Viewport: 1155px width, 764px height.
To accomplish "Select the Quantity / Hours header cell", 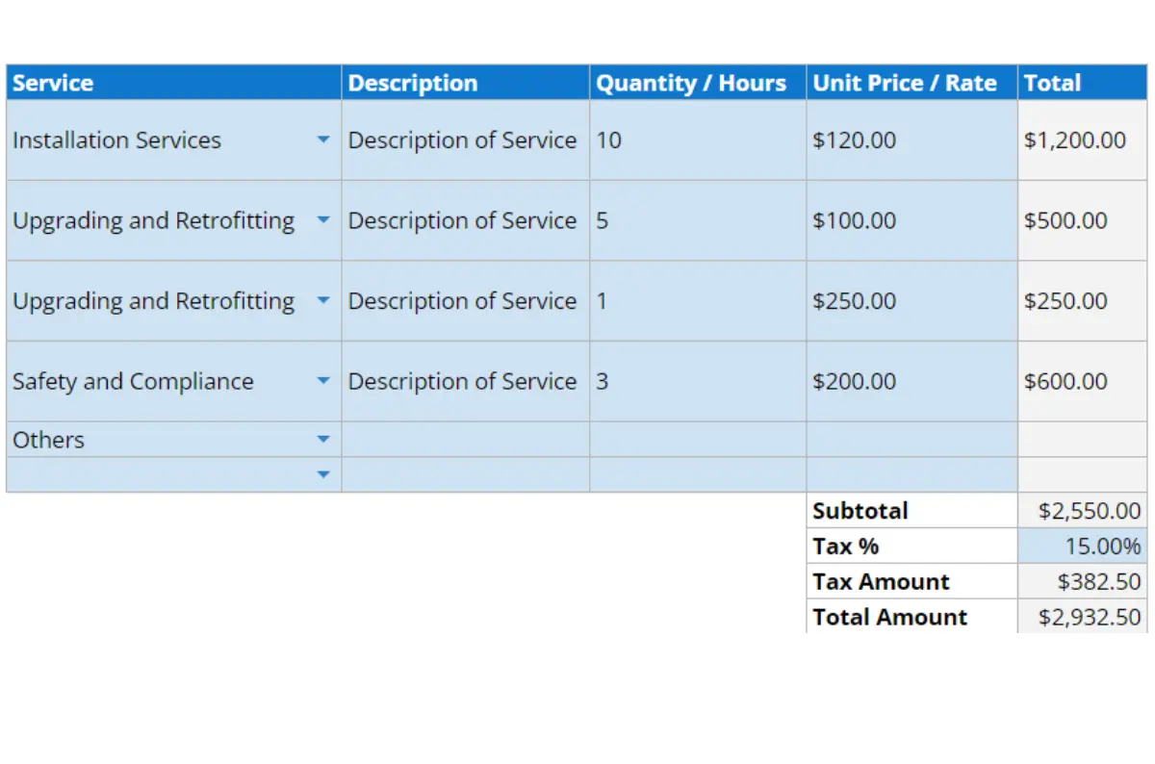I will (x=697, y=83).
